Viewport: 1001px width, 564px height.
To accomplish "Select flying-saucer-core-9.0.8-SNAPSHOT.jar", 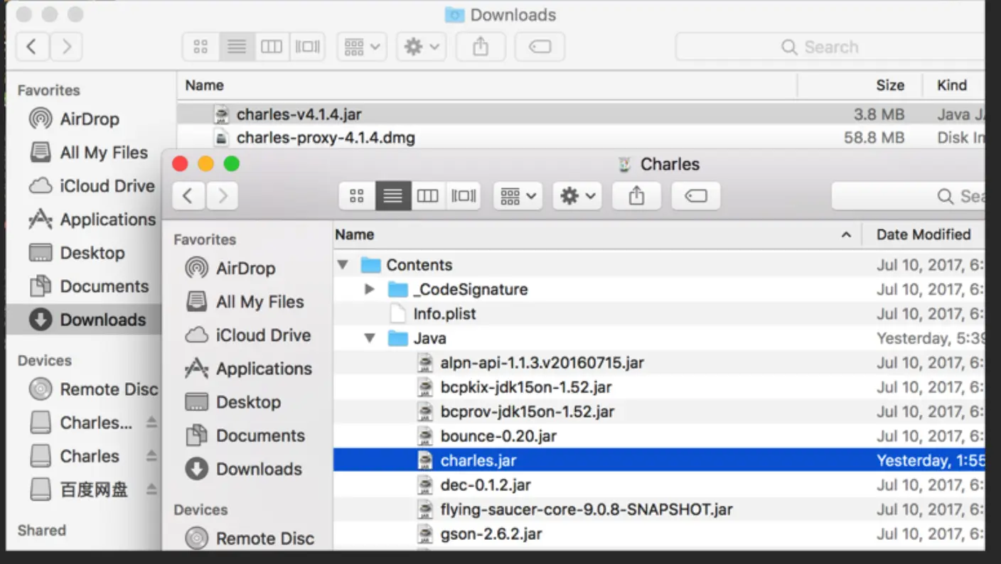I will pos(658,509).
